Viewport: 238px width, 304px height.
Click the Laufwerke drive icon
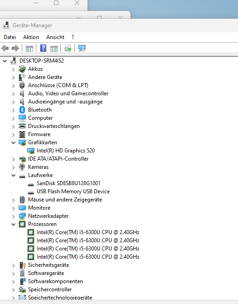pos(22,176)
